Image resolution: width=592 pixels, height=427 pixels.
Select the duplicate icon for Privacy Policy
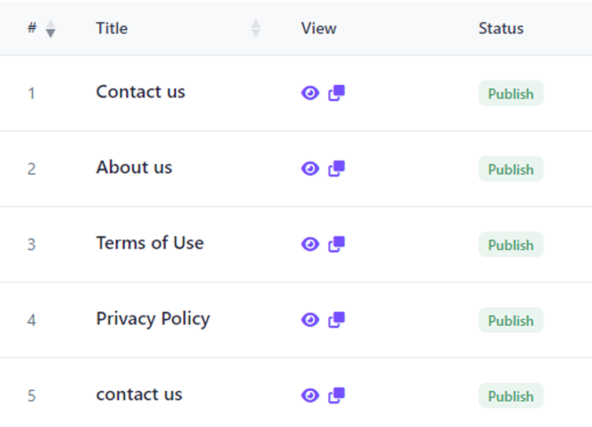click(x=336, y=320)
